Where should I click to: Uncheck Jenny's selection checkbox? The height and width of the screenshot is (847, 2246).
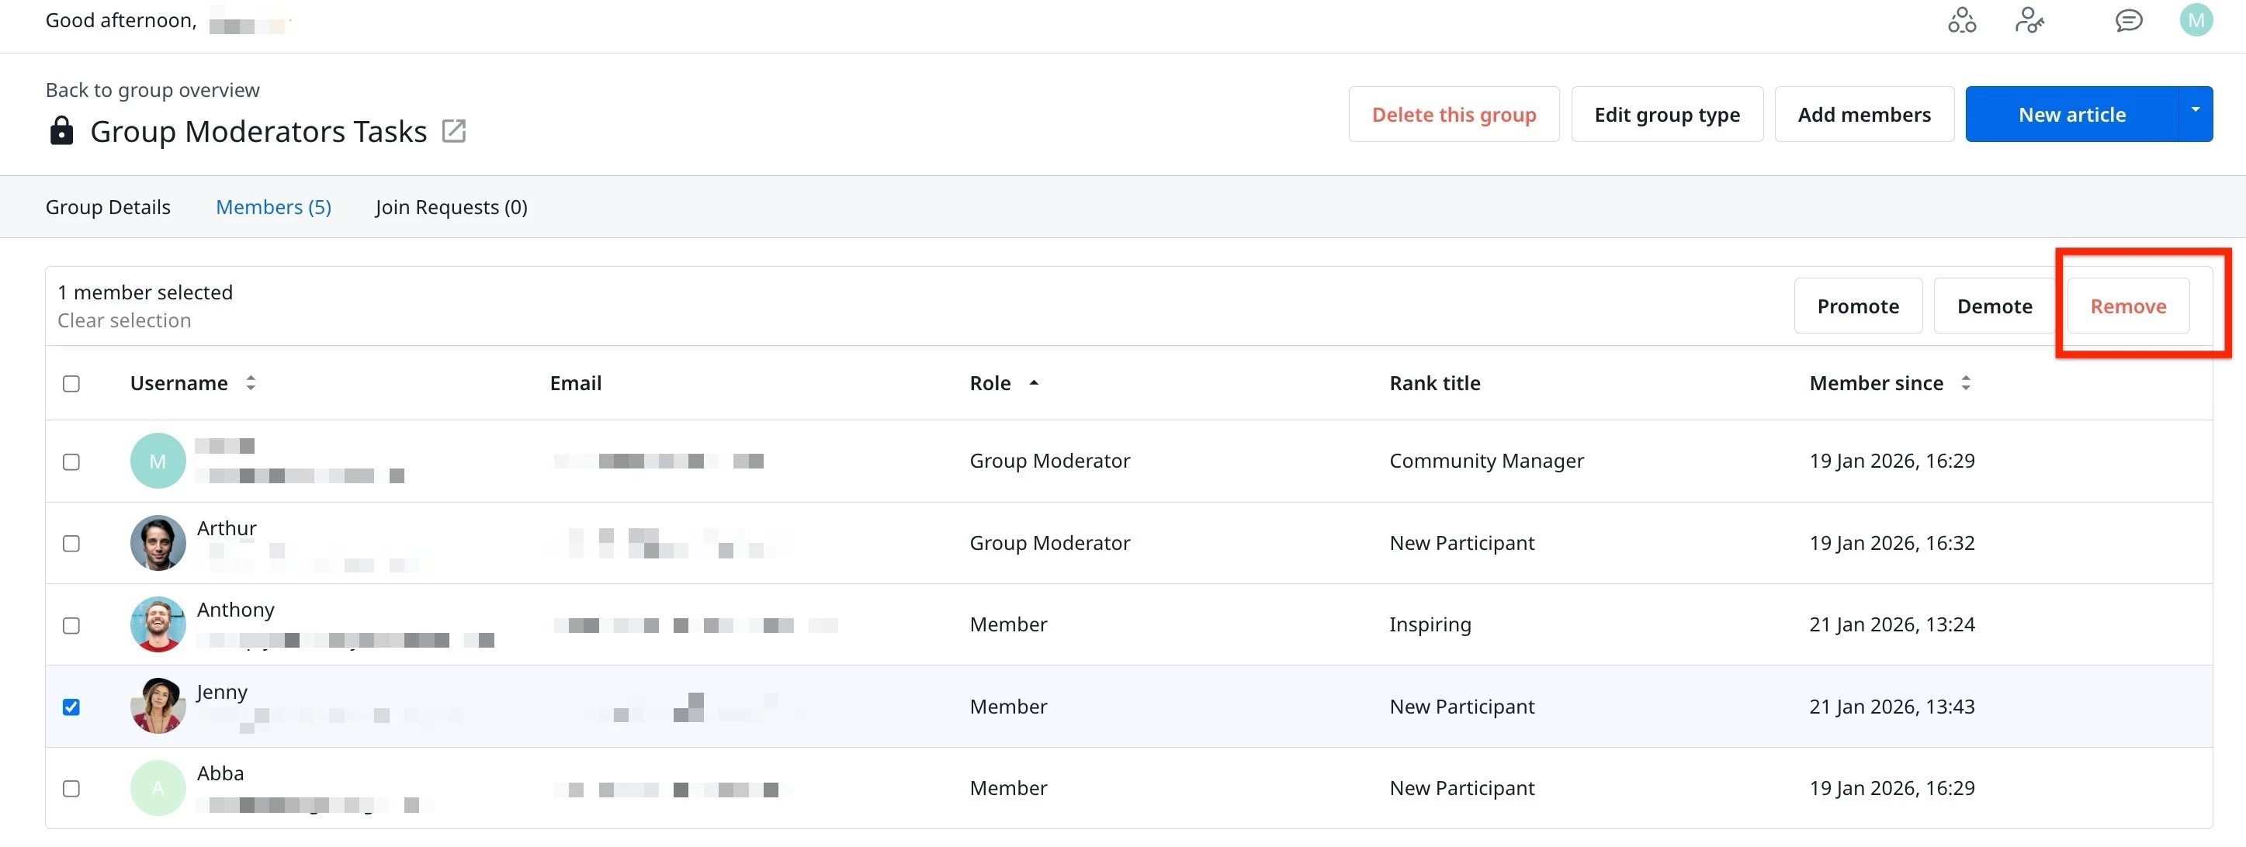click(71, 707)
